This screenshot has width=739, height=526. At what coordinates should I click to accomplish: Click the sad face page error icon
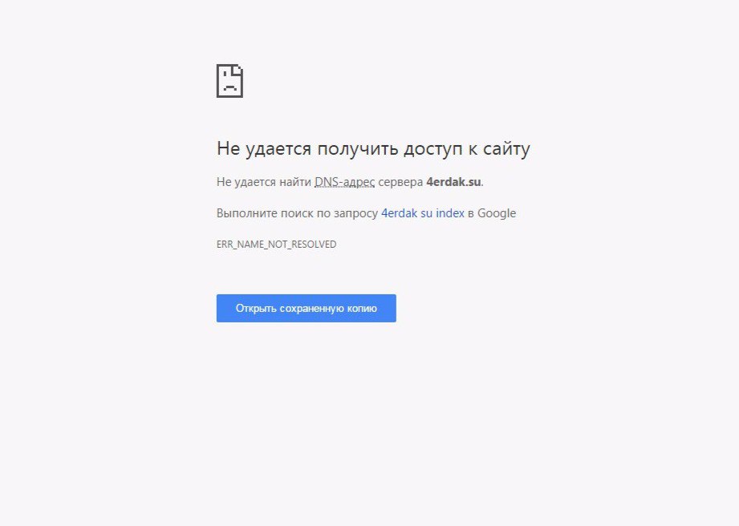(x=229, y=81)
